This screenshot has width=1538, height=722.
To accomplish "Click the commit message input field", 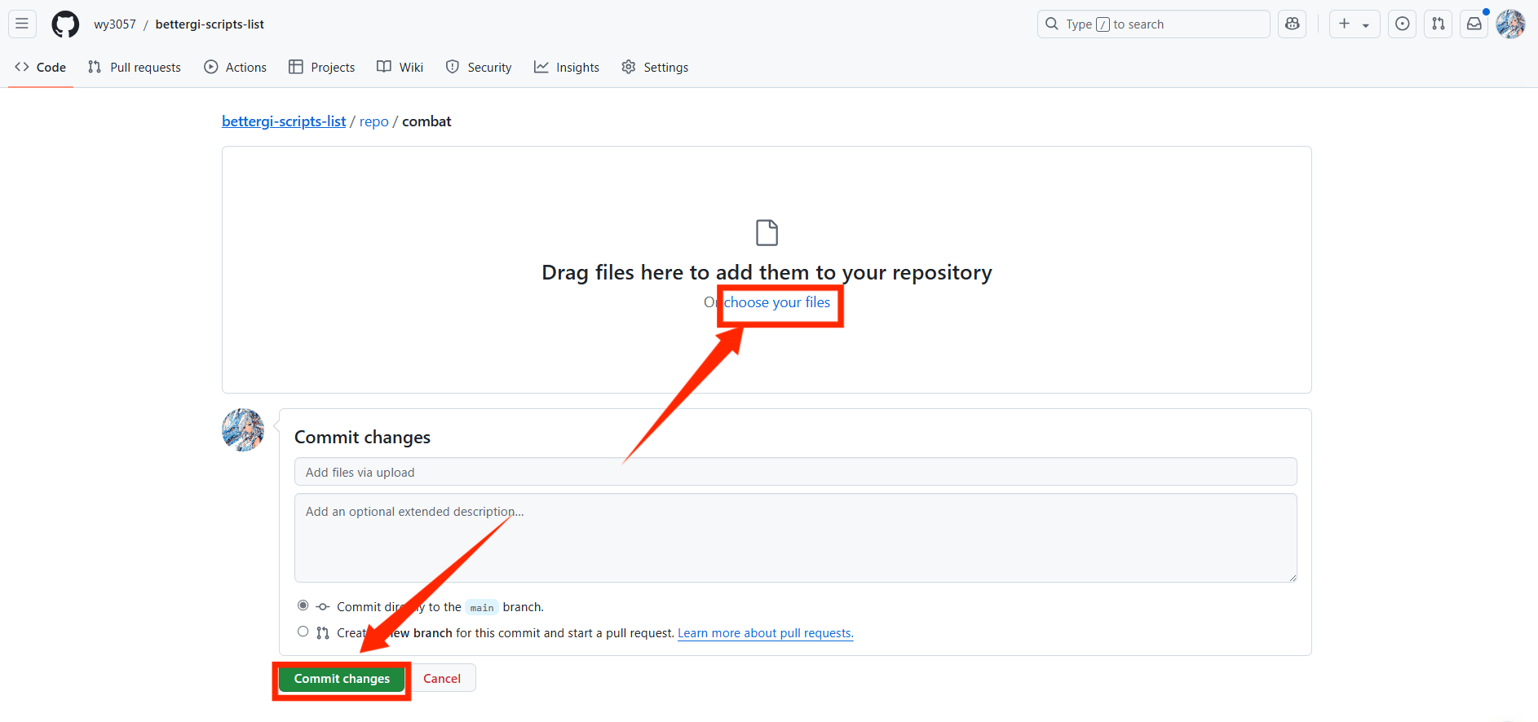I will tap(795, 472).
